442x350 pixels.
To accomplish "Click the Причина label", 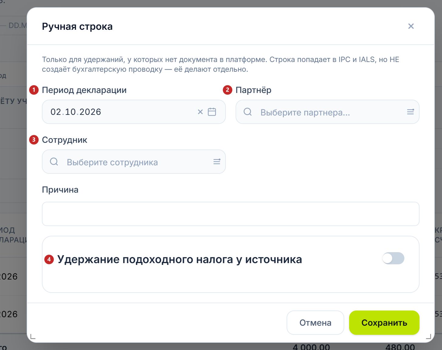I will point(60,190).
